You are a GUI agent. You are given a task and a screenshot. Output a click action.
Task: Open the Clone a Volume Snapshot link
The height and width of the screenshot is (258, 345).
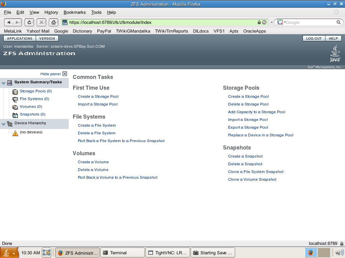(252, 179)
